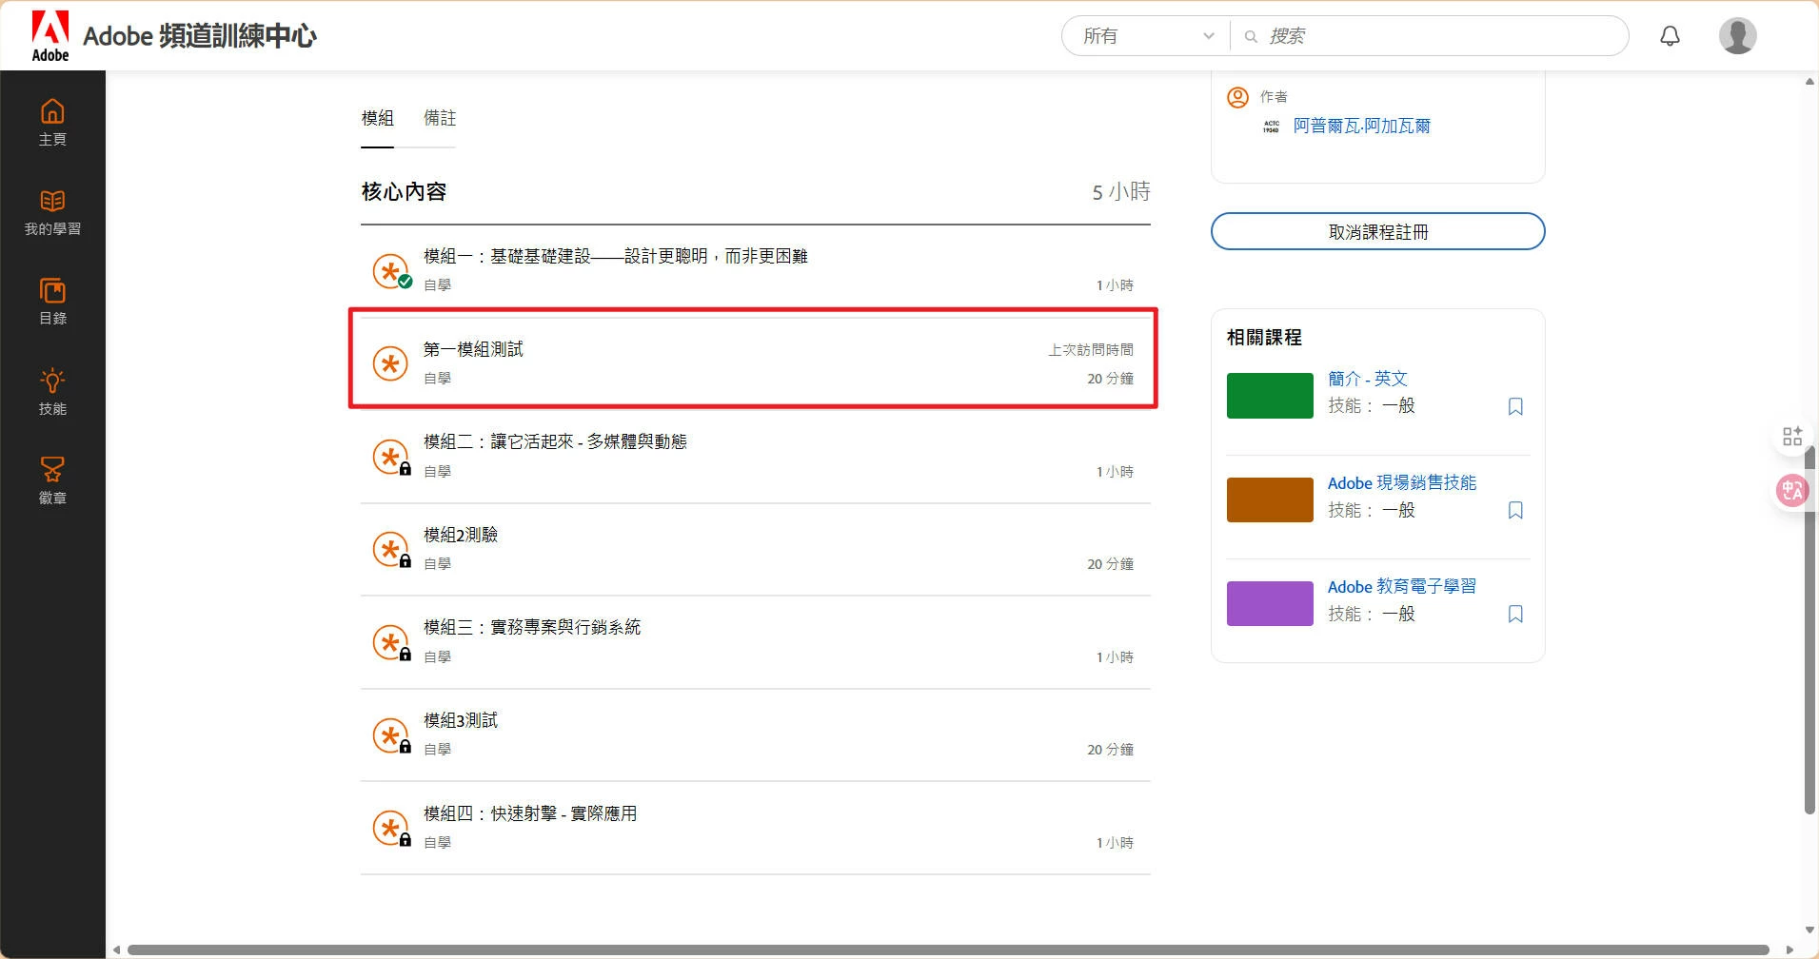Bookmark the 簡介 - 英文 course
Image resolution: width=1819 pixels, height=959 pixels.
pos(1515,406)
